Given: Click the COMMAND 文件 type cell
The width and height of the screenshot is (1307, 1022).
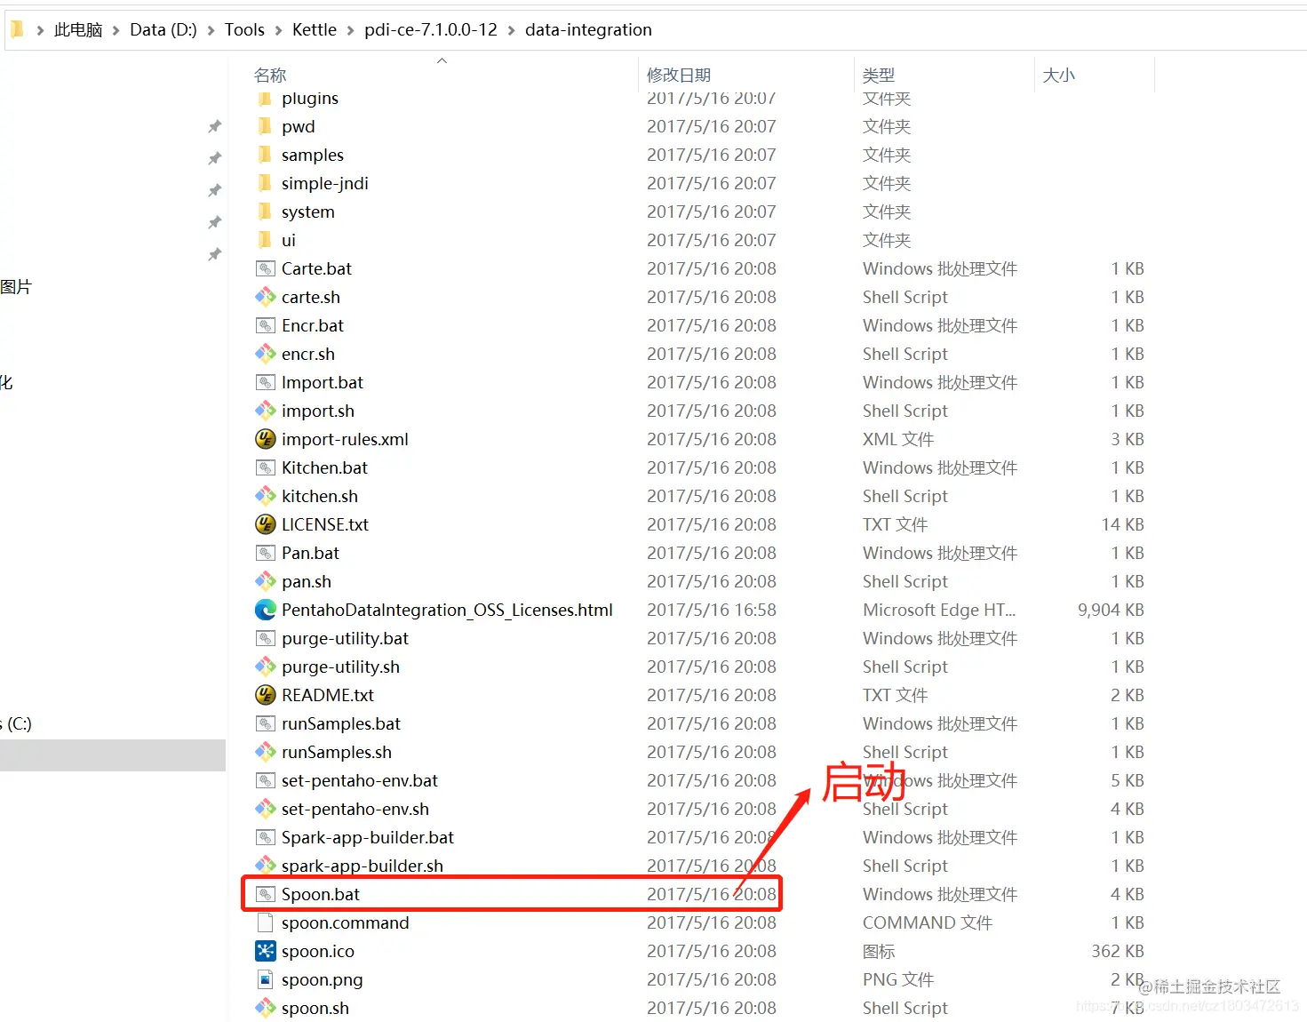Looking at the screenshot, I should pyautogui.click(x=928, y=922).
